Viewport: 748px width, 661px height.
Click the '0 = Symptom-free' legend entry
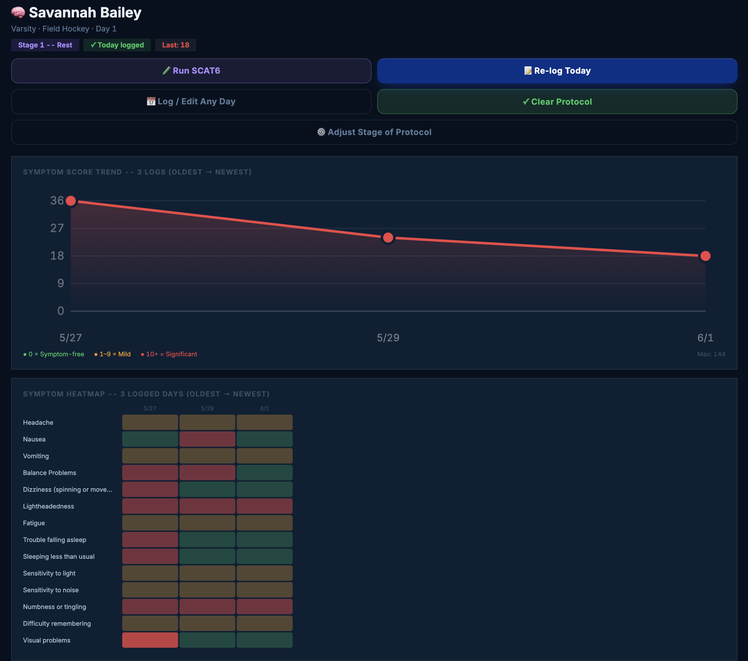54,354
